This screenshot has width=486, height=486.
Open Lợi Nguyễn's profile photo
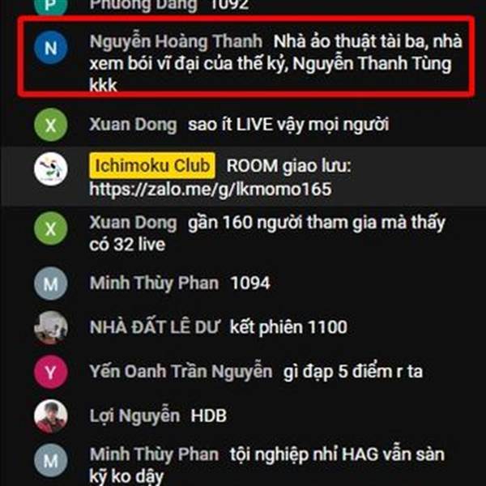point(50,416)
